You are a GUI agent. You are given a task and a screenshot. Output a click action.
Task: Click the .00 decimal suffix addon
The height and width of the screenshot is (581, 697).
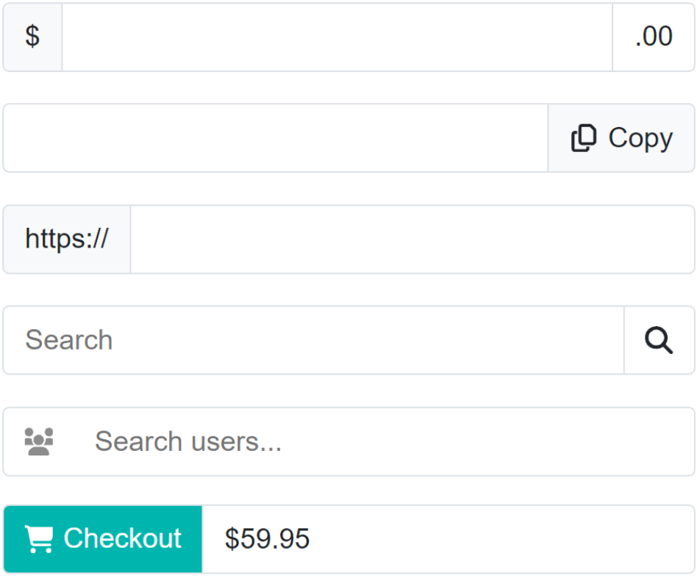click(x=654, y=37)
